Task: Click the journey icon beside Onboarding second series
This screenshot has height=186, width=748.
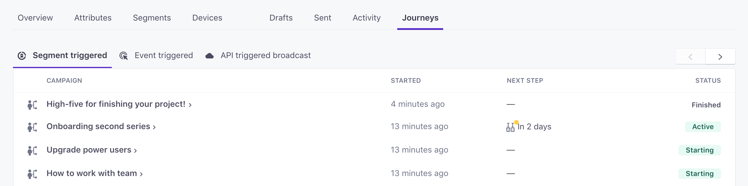Action: pos(32,127)
